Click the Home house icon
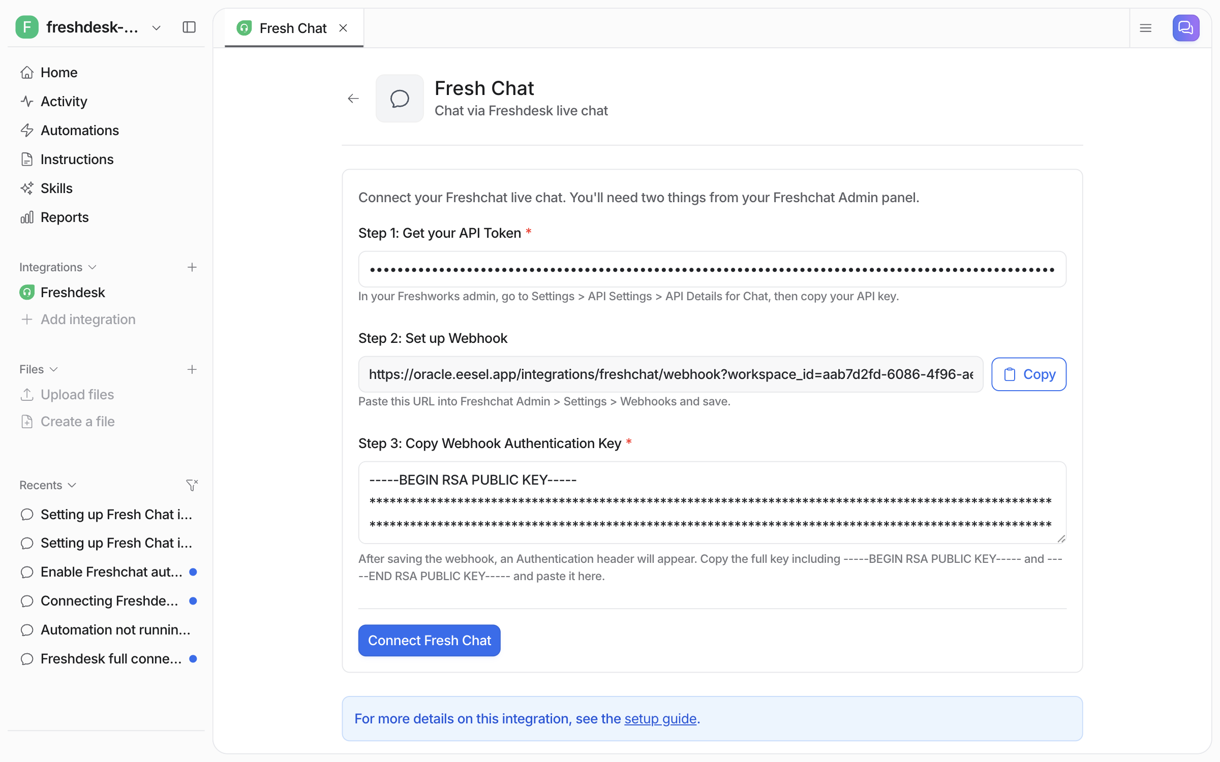This screenshot has height=762, width=1220. click(x=27, y=72)
